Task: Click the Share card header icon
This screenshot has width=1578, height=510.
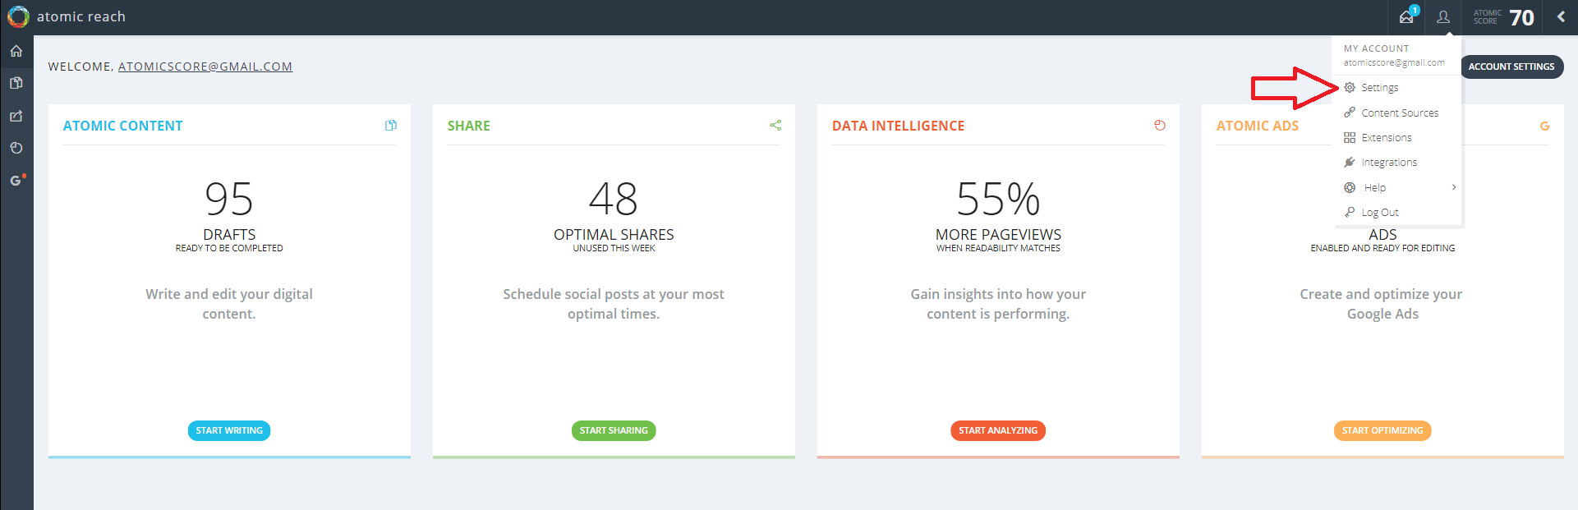Action: tap(775, 126)
